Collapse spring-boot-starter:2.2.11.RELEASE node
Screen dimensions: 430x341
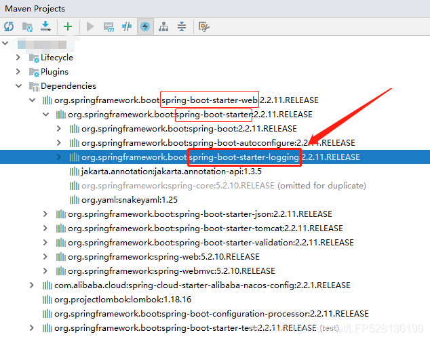[46, 115]
